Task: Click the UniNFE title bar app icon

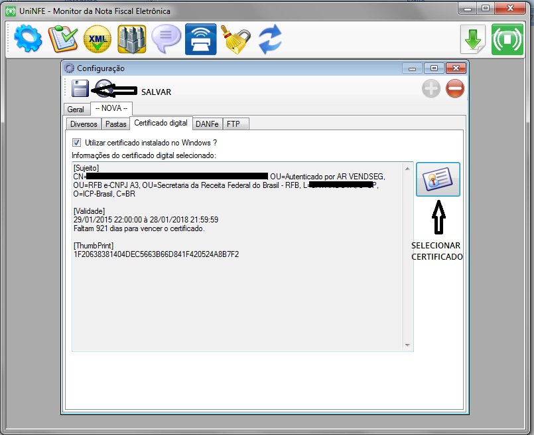Action: (x=11, y=11)
